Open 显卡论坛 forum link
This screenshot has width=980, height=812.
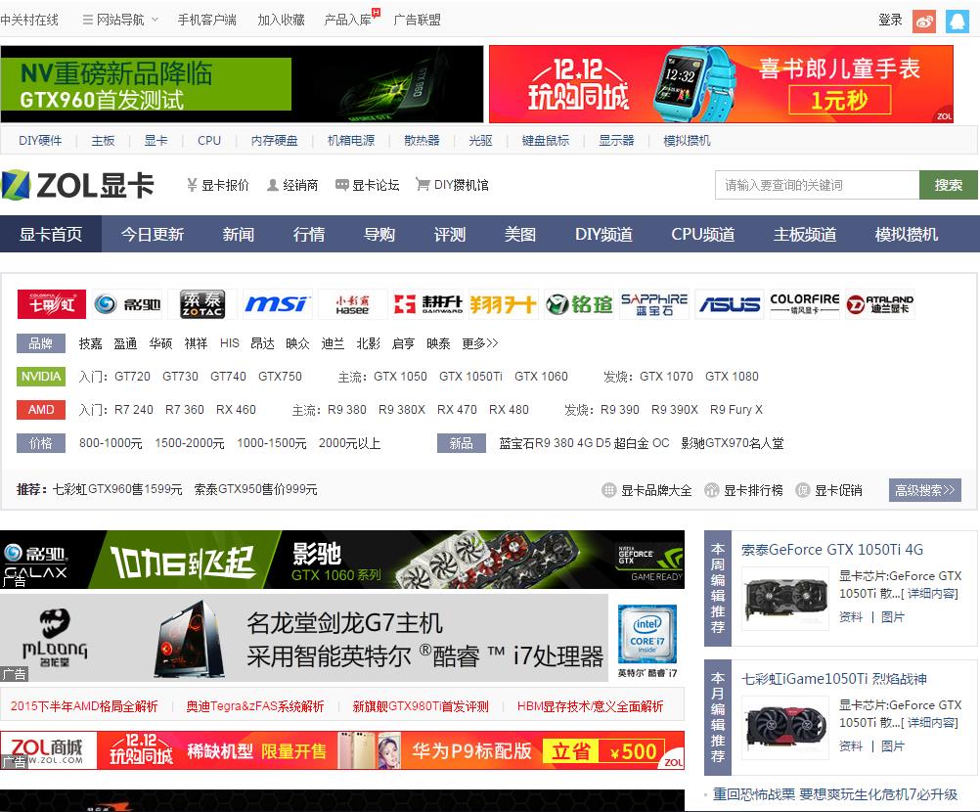[x=368, y=185]
